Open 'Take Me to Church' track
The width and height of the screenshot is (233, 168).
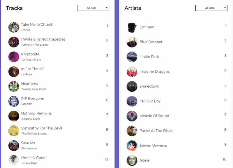37,24
